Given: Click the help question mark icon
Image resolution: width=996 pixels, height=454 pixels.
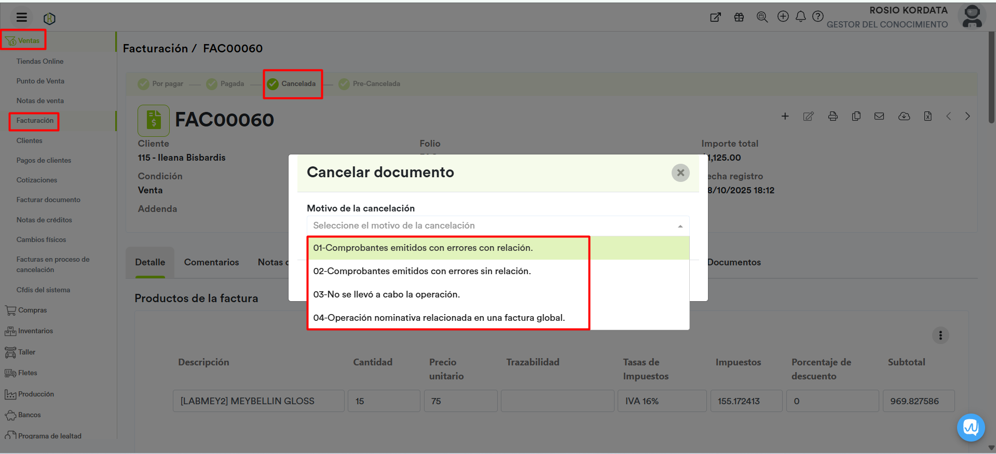Looking at the screenshot, I should coord(817,17).
